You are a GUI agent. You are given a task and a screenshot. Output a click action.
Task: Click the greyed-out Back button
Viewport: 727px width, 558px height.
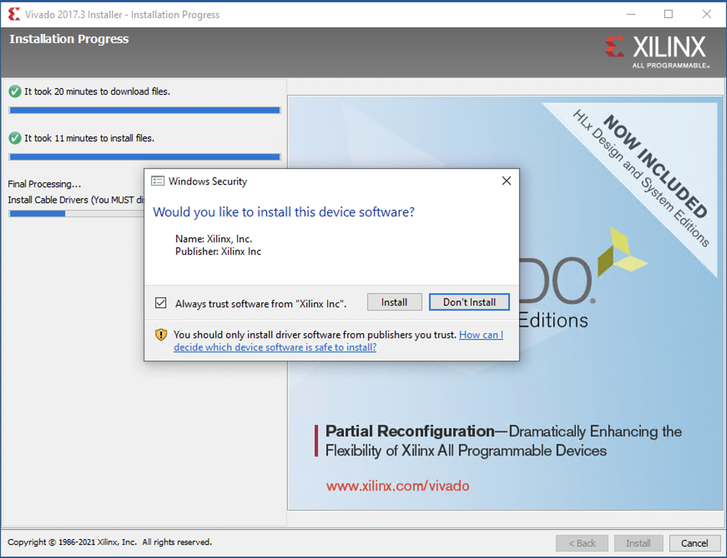pyautogui.click(x=582, y=543)
